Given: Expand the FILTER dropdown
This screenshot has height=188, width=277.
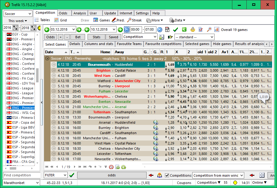Looking at the screenshot, I should click(56, 175).
